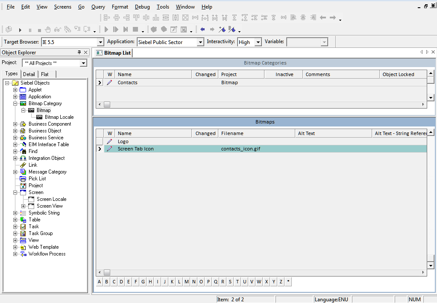The image size is (437, 303).
Task: Click the Contacts category name cell
Action: pyautogui.click(x=153, y=82)
